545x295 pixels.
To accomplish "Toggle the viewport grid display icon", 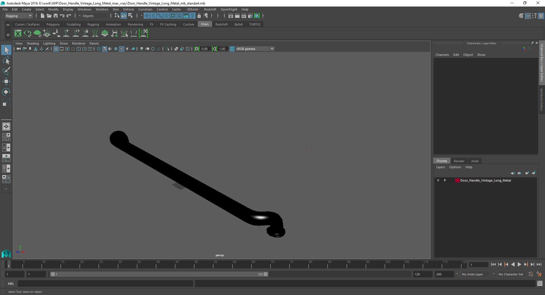I will (56, 49).
